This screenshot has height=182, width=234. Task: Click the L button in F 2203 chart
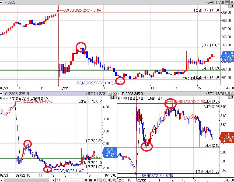click(x=229, y=6)
